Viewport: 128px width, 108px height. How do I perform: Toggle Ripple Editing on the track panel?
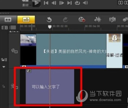(4, 60)
